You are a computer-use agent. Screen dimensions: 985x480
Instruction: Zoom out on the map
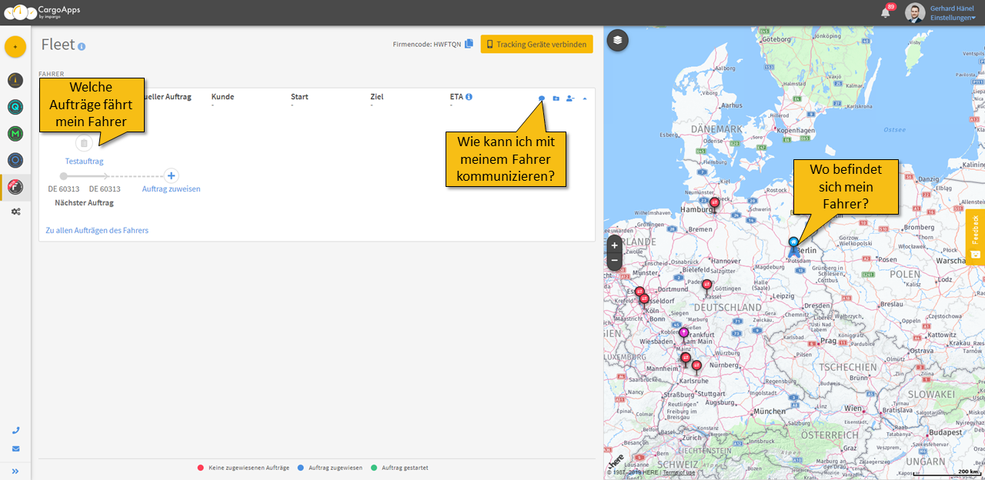point(615,262)
